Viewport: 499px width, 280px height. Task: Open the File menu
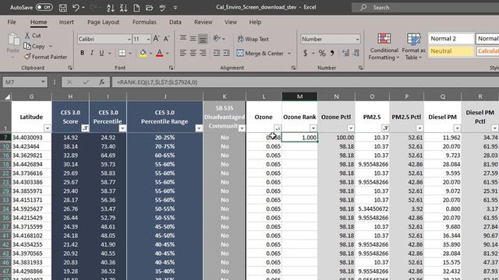12,22
